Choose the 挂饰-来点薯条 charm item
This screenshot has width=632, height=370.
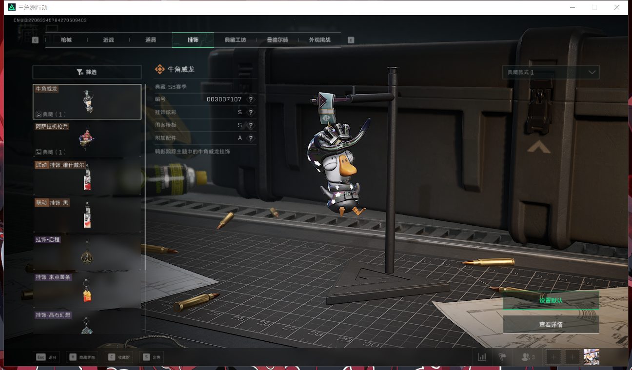coord(87,290)
